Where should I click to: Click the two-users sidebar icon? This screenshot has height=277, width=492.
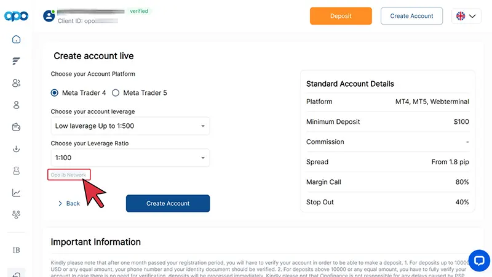(x=17, y=83)
